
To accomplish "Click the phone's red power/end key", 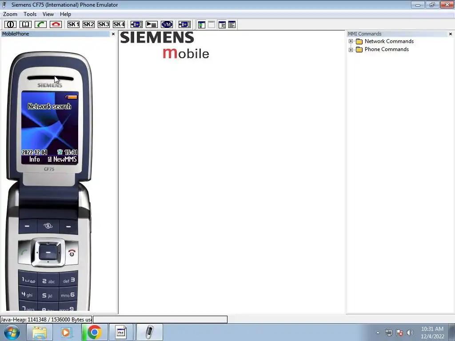I will (x=72, y=253).
